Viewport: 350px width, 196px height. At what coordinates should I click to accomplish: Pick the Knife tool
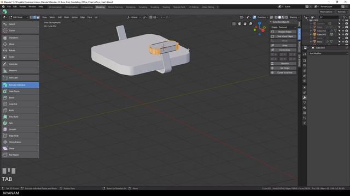click(20, 110)
